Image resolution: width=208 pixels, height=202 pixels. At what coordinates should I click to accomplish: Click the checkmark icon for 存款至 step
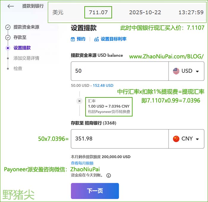8,38
